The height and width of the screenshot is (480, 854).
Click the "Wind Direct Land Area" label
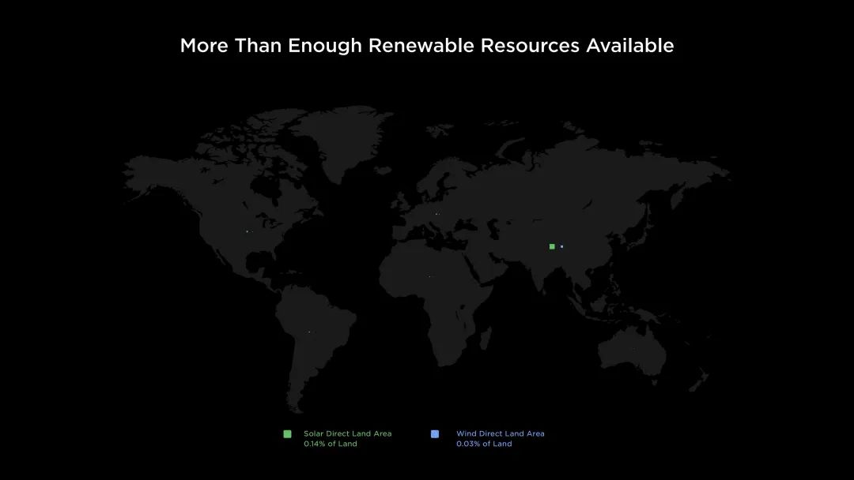click(500, 433)
